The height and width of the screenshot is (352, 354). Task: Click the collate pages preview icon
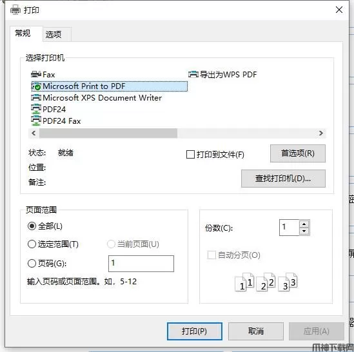266,282
